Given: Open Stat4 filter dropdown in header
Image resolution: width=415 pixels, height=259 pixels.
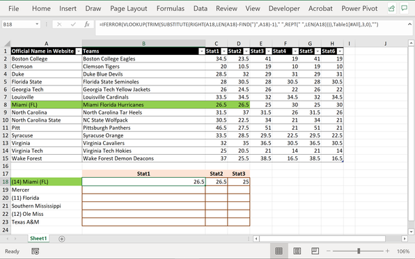Looking at the screenshot, I should pyautogui.click(x=295, y=51).
